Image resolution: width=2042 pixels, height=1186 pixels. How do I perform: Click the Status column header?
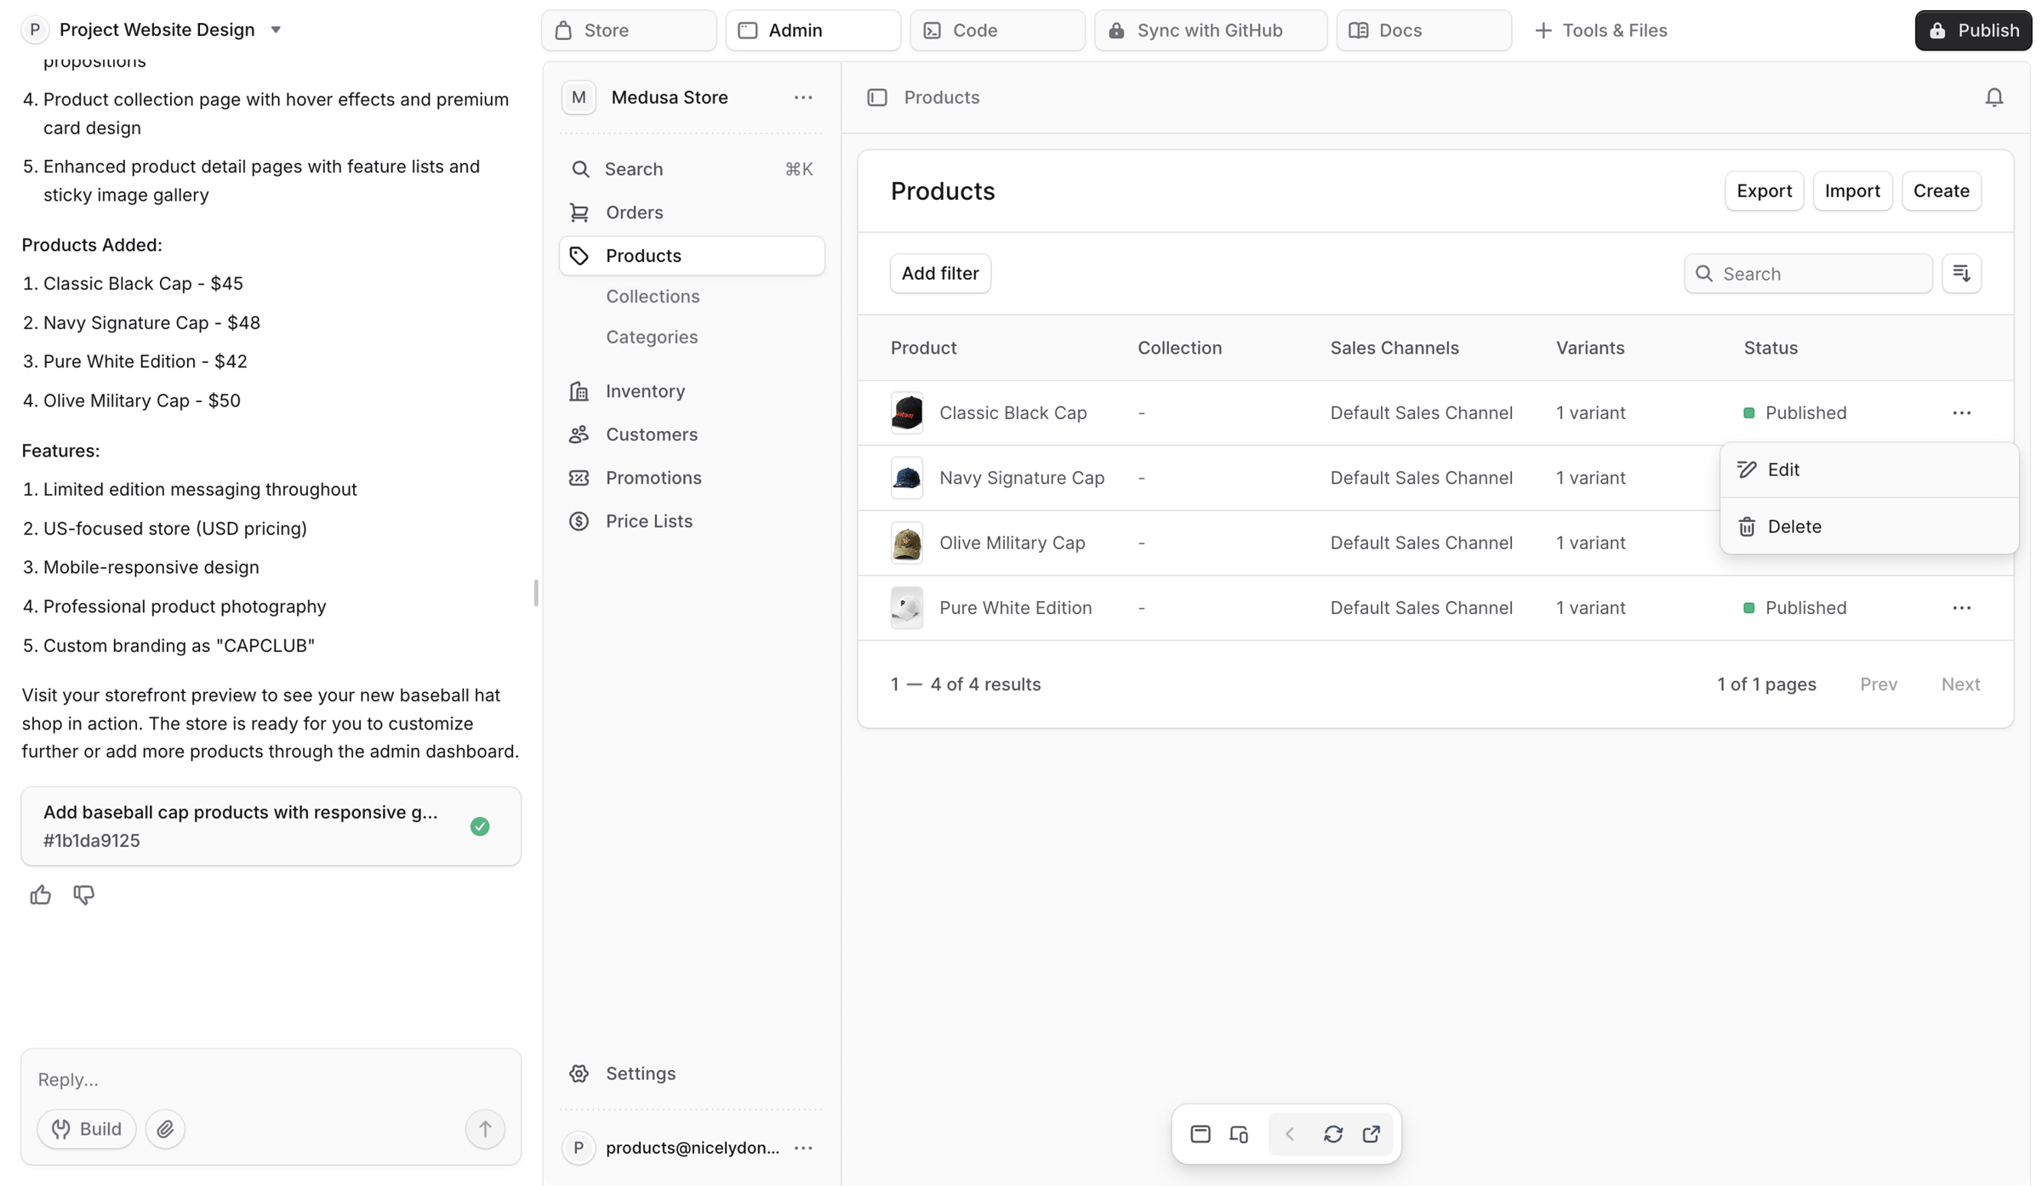coord(1771,347)
